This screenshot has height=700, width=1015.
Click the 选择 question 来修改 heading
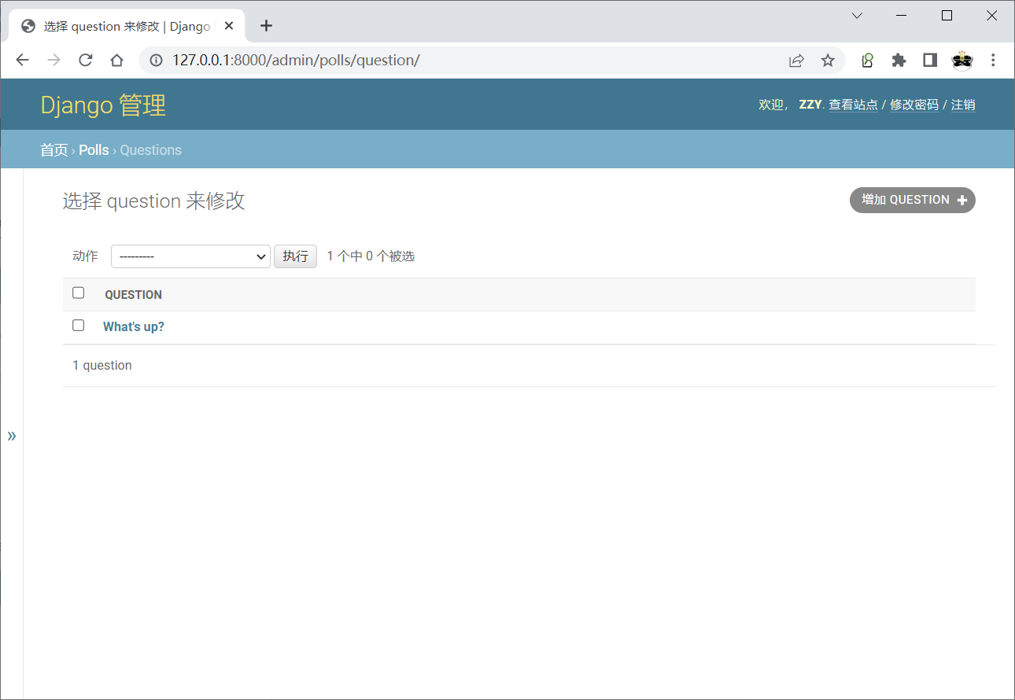pyautogui.click(x=154, y=201)
